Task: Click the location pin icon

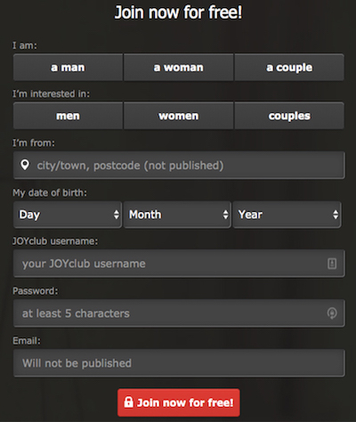Action: pos(25,165)
